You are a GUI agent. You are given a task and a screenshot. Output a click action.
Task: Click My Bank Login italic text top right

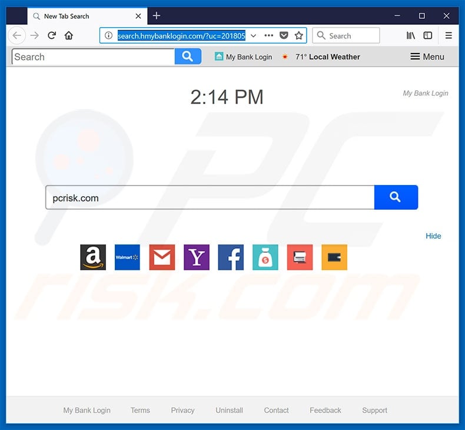426,93
